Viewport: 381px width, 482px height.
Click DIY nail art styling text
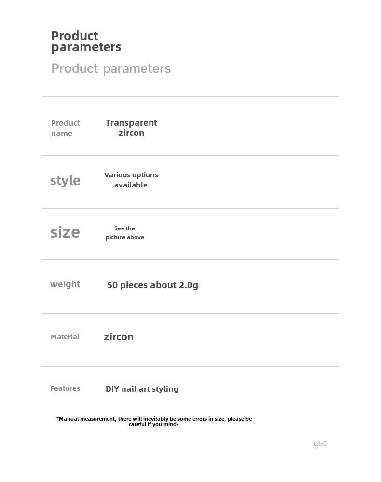[142, 389]
